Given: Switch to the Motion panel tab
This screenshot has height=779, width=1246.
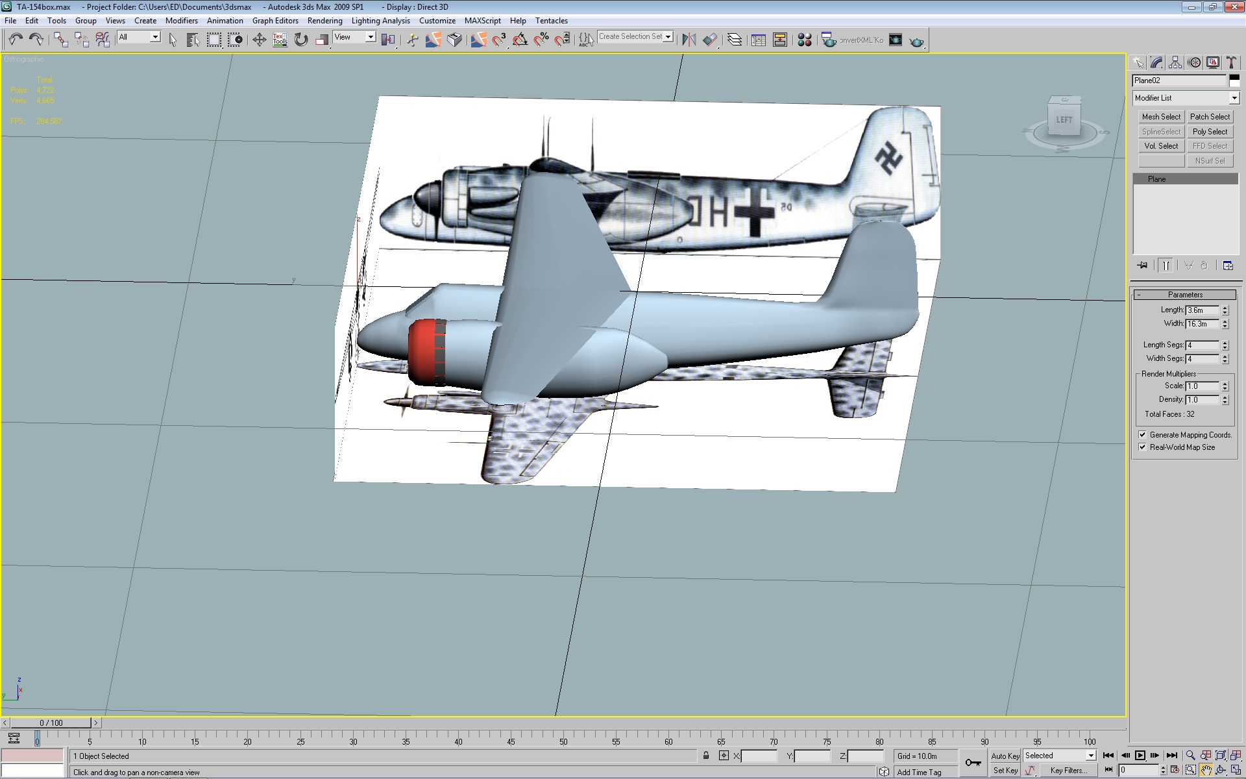Looking at the screenshot, I should click(1194, 62).
